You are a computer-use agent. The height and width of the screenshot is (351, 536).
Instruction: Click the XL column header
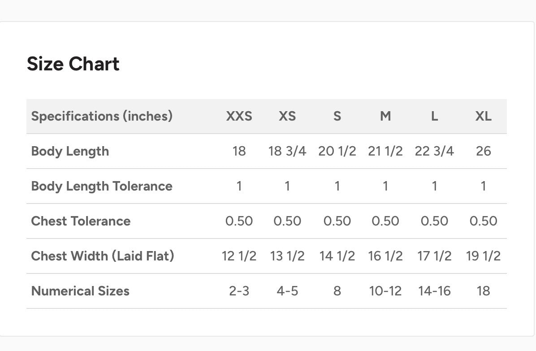[x=483, y=116]
